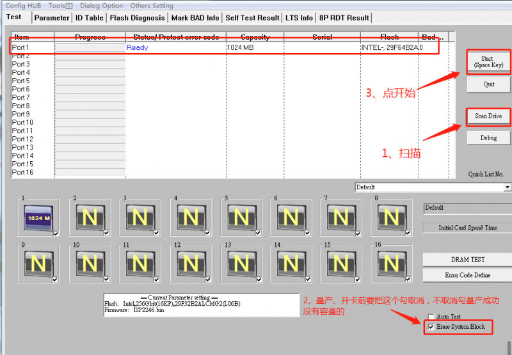Click the port 10 N drive icon
This screenshot has width=512, height=355.
[90, 264]
